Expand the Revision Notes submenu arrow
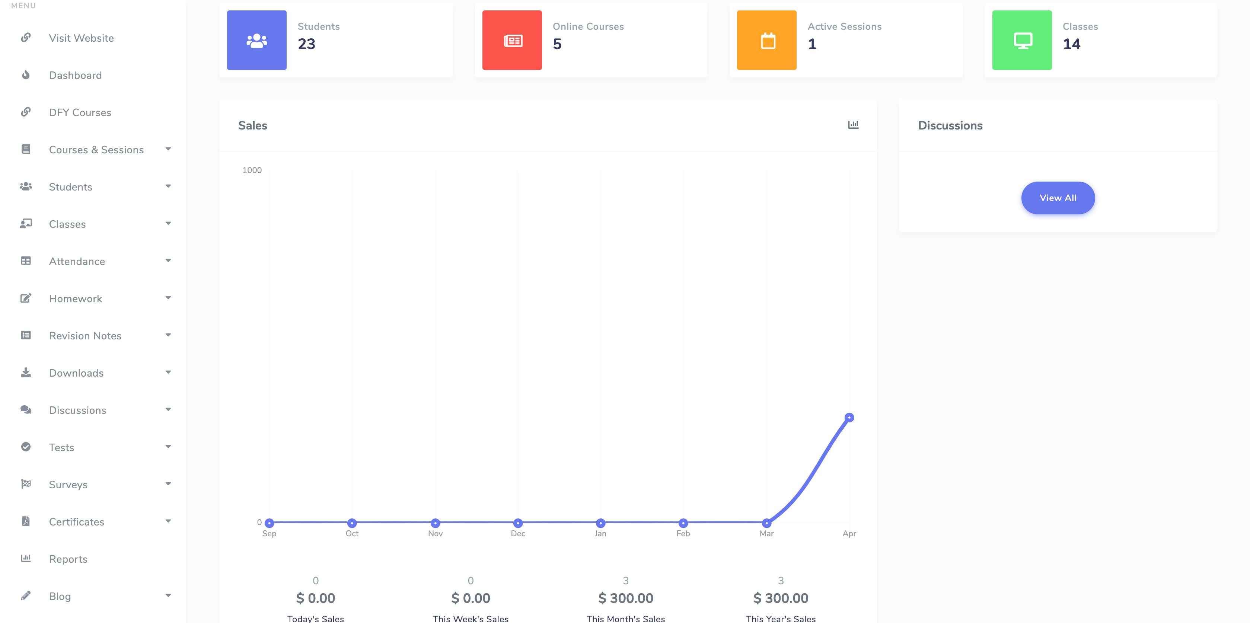This screenshot has width=1250, height=623. click(168, 335)
